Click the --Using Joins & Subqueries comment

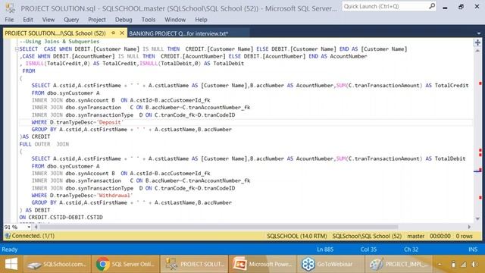click(59, 42)
